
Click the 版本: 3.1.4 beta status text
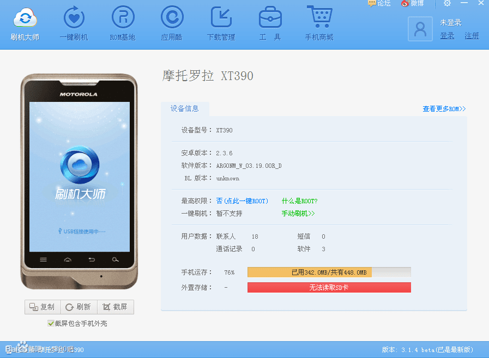(427, 350)
